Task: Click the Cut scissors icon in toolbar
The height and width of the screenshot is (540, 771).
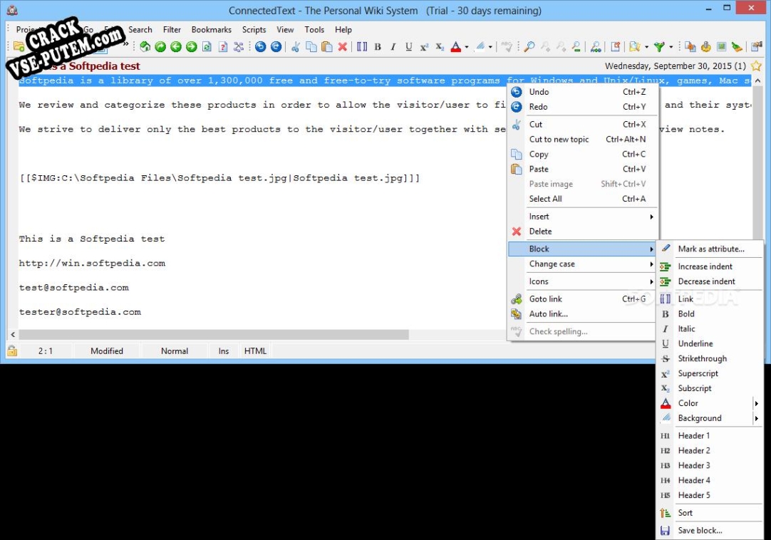Action: point(296,47)
